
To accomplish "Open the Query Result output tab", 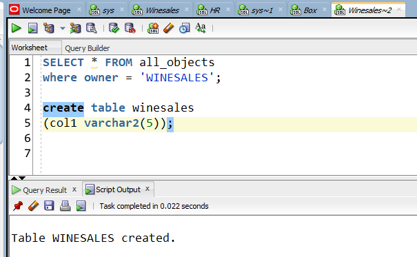I will [45, 190].
